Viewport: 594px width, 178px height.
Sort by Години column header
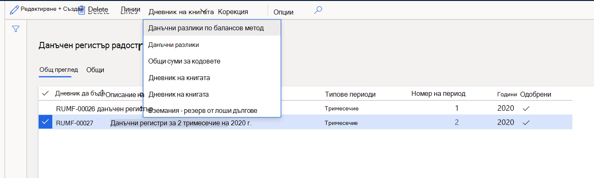(x=507, y=94)
